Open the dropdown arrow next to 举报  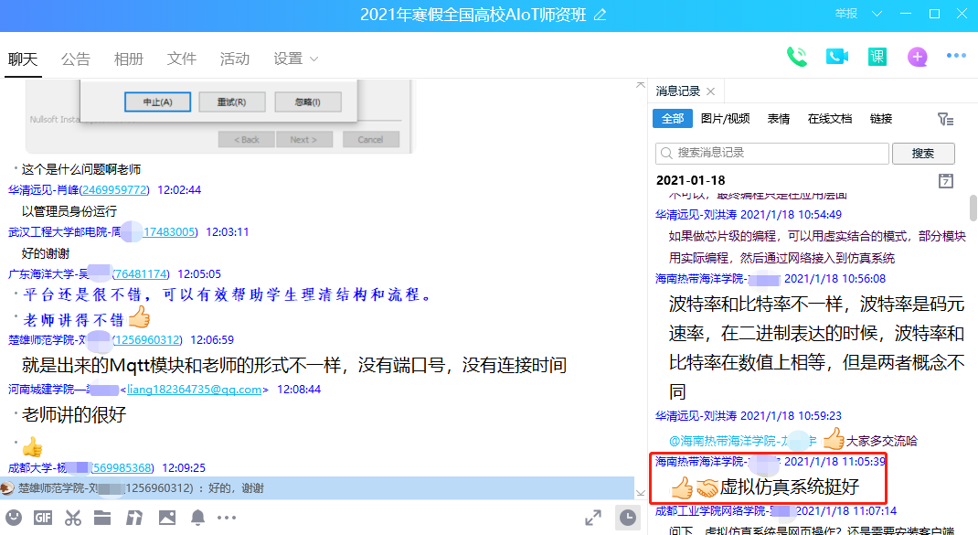[x=877, y=14]
